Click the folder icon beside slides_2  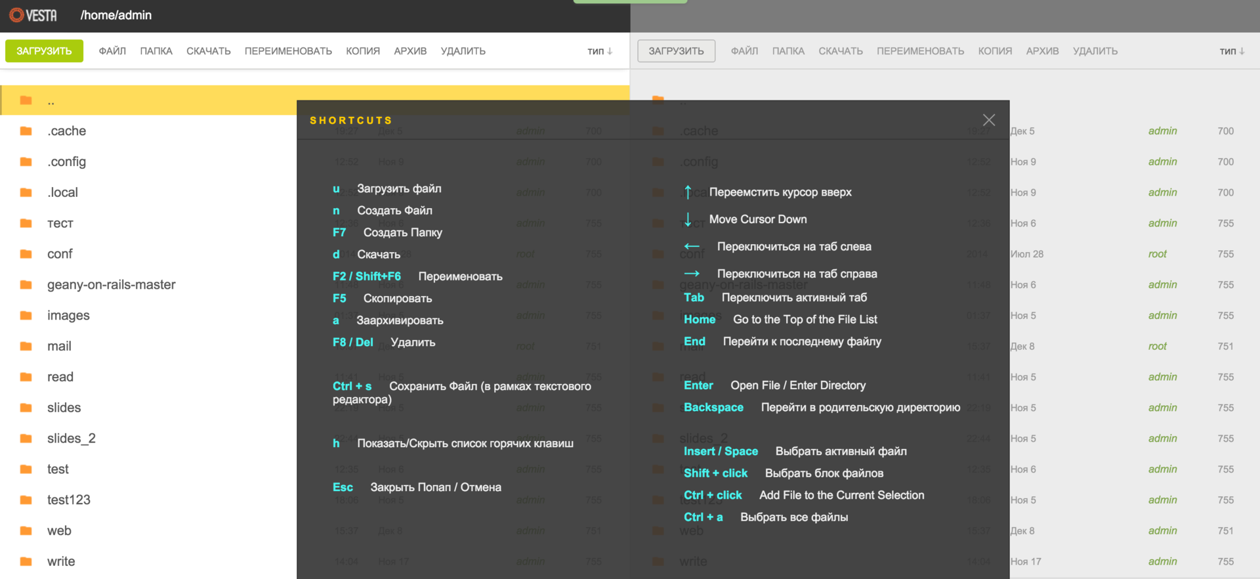pos(26,439)
